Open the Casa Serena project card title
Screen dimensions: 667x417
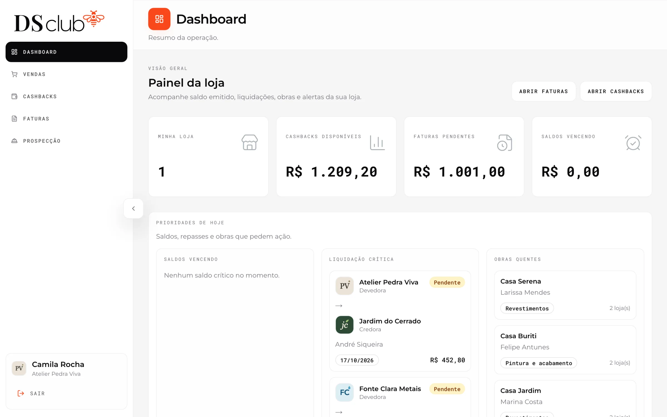tap(521, 281)
